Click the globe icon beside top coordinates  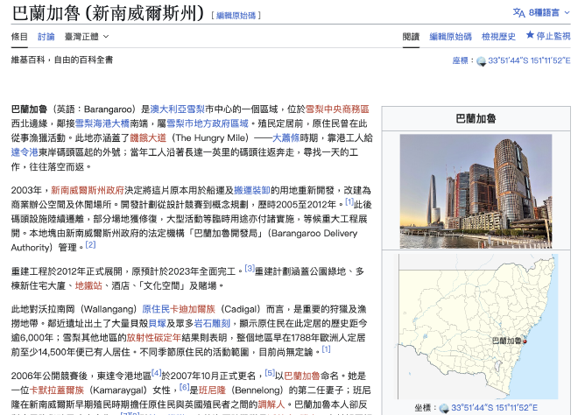pyautogui.click(x=481, y=61)
